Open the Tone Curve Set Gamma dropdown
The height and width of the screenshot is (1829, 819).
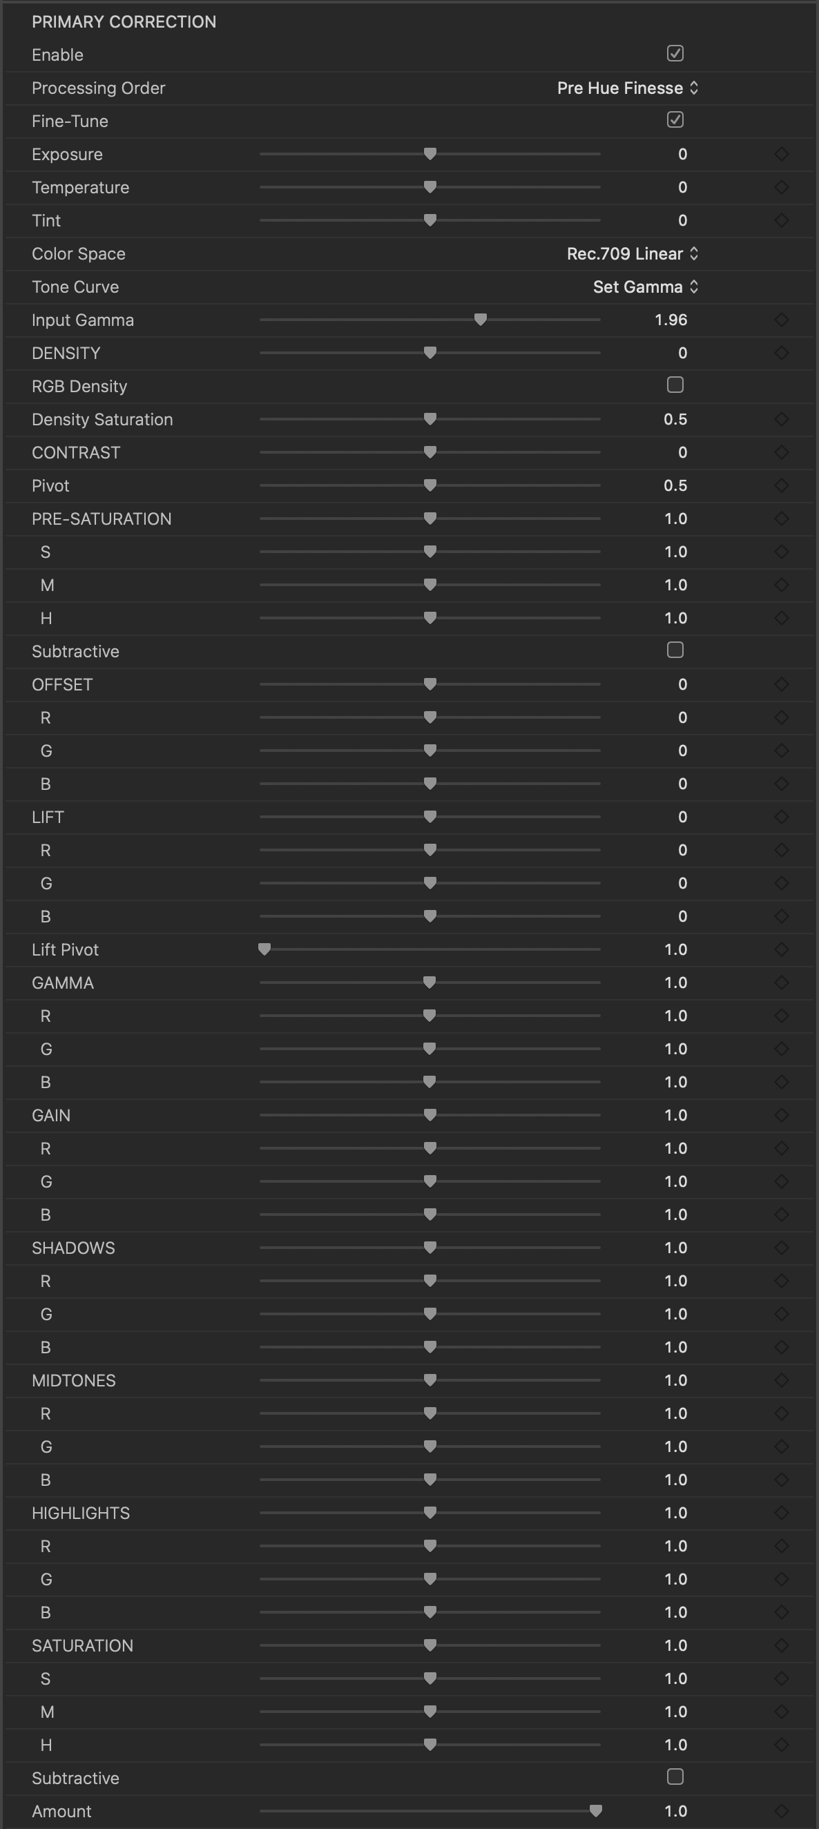tap(645, 287)
